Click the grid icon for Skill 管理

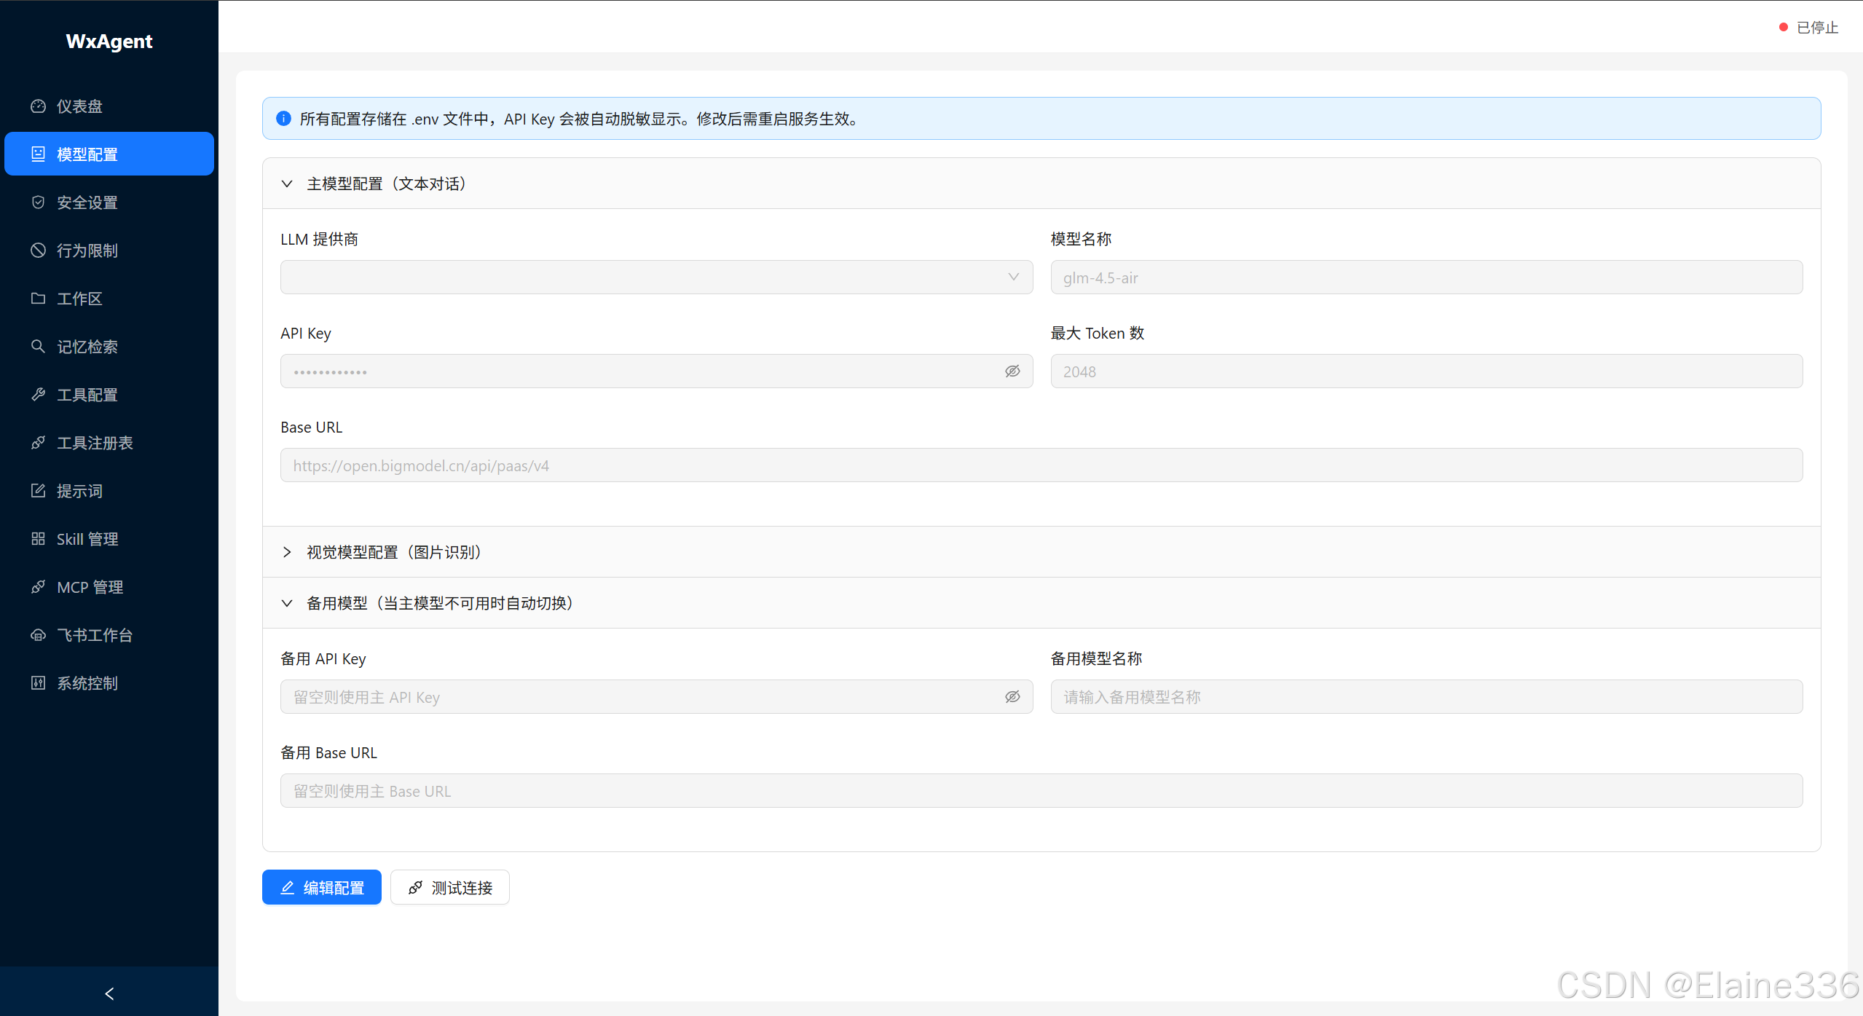coord(39,539)
